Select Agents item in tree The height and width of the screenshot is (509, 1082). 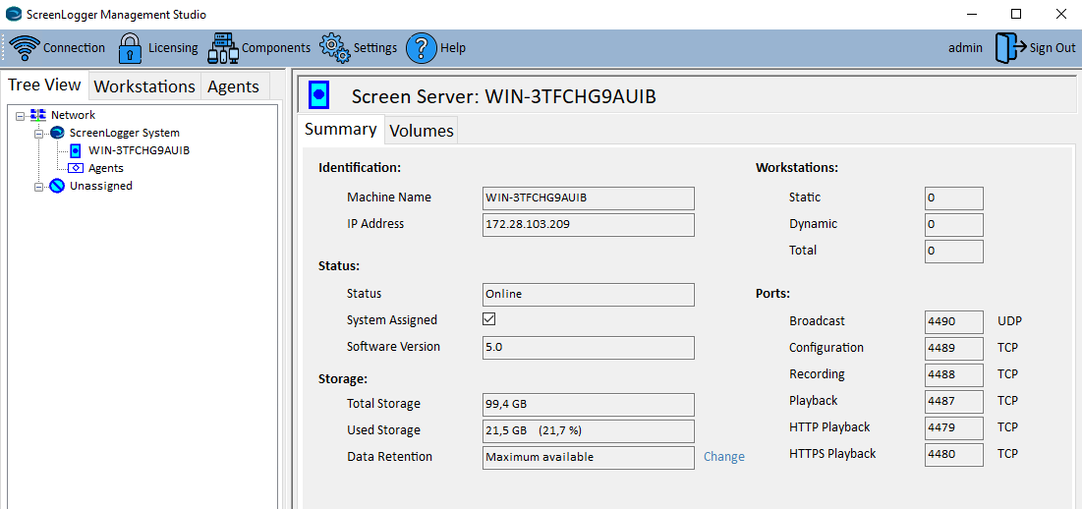click(106, 168)
